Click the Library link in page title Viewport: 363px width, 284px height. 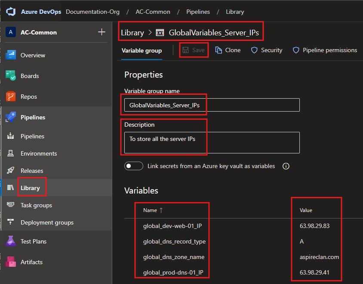click(132, 33)
